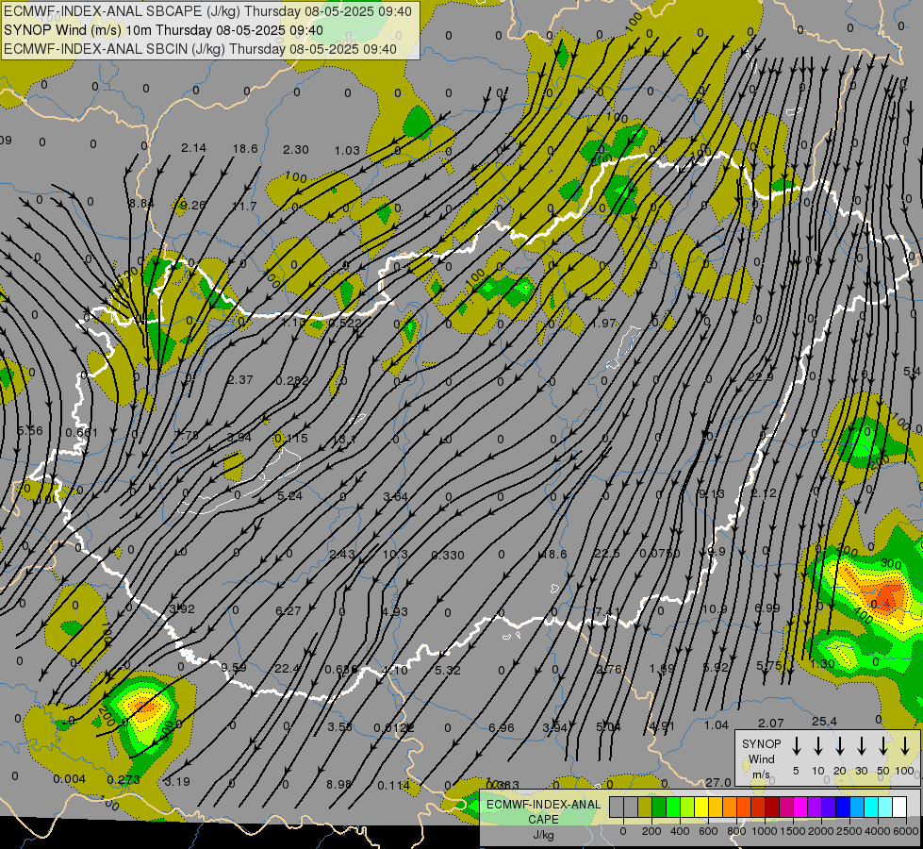Viewport: 923px width, 849px height.
Task: Click the 4000 label under the color bar
Action: (x=879, y=831)
